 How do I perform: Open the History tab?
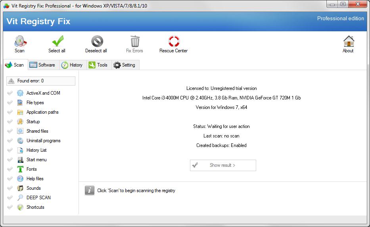(73, 65)
